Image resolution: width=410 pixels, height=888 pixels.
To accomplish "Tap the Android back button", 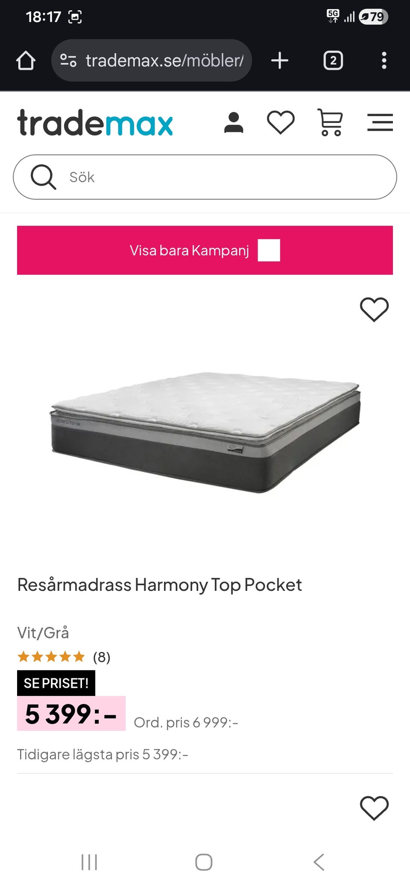I will [x=319, y=862].
